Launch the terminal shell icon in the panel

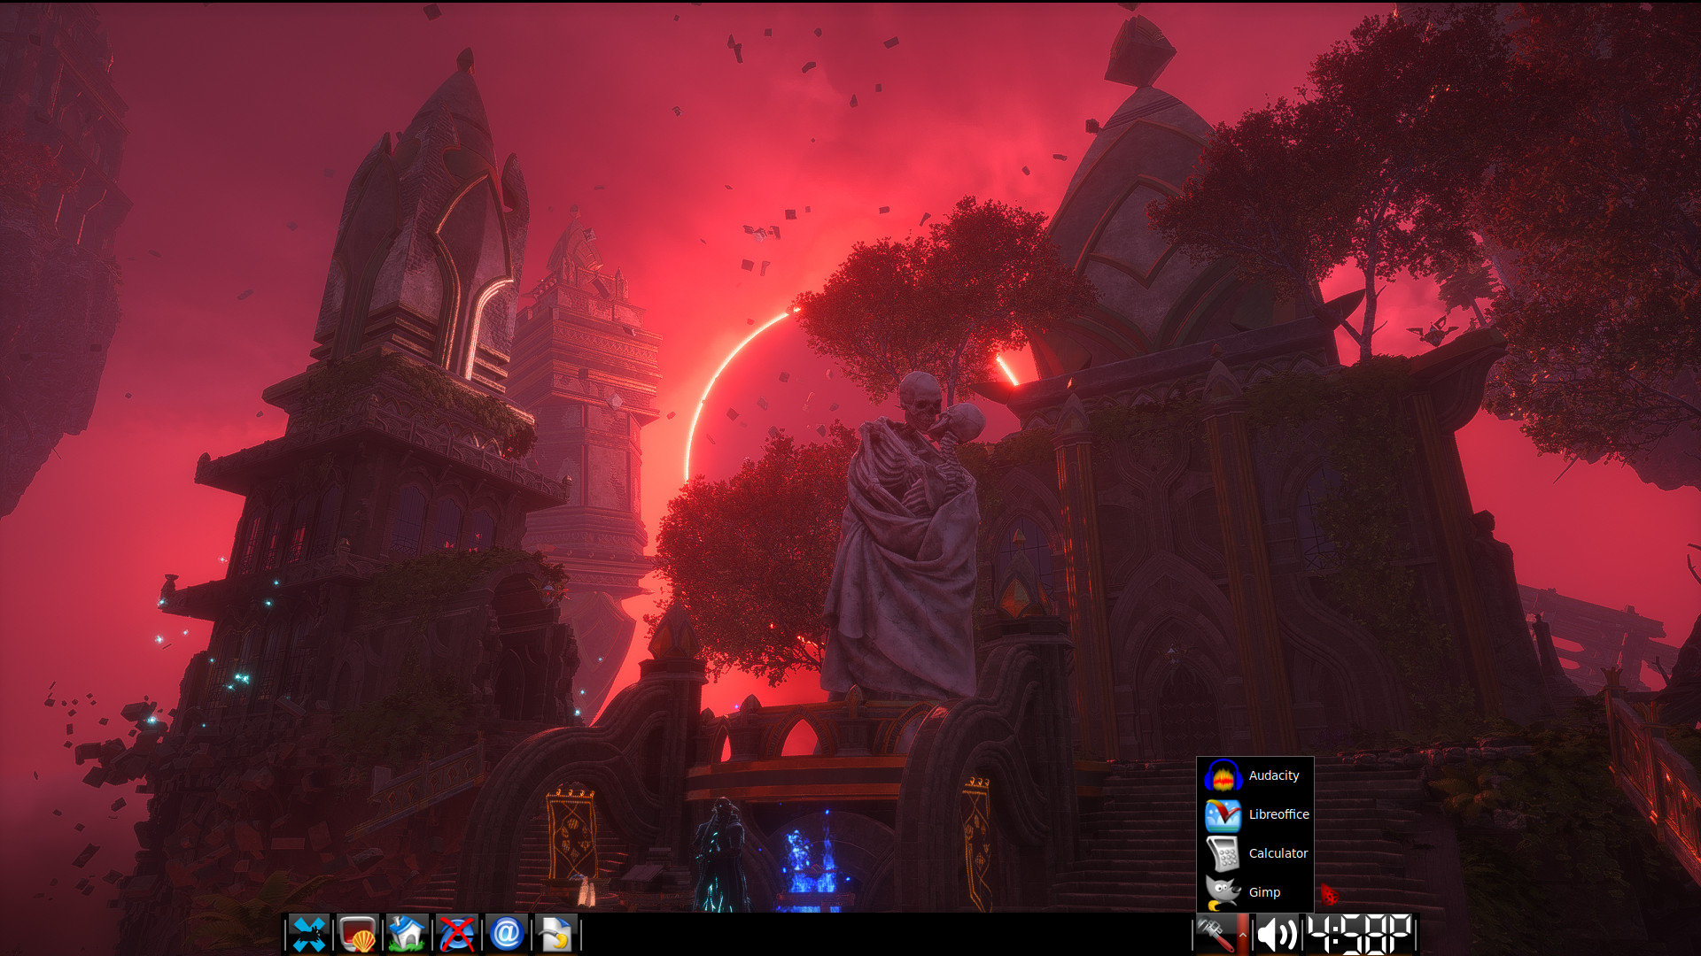click(x=358, y=934)
